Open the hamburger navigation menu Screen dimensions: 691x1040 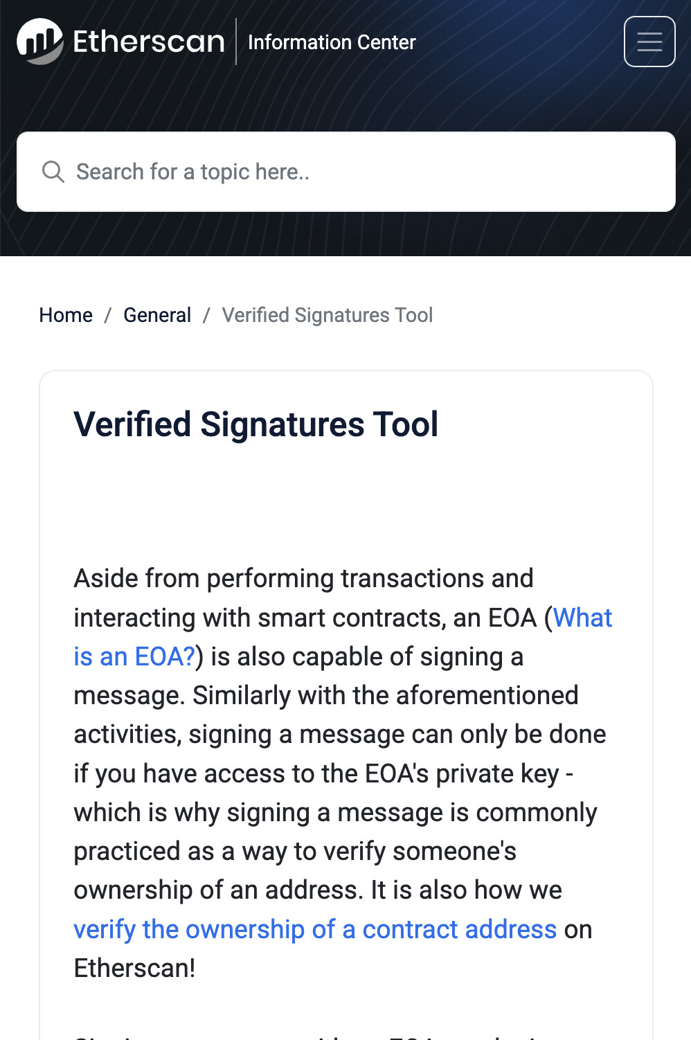click(x=649, y=42)
